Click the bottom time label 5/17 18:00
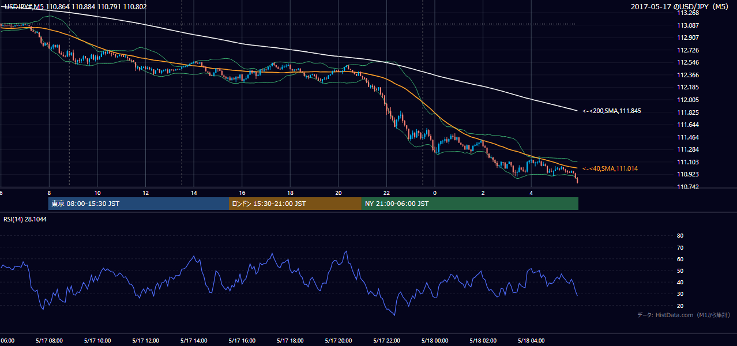 click(x=290, y=340)
